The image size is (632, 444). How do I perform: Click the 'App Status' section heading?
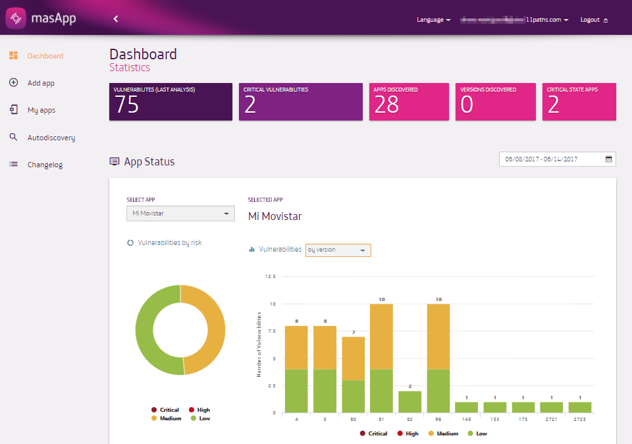pos(149,161)
